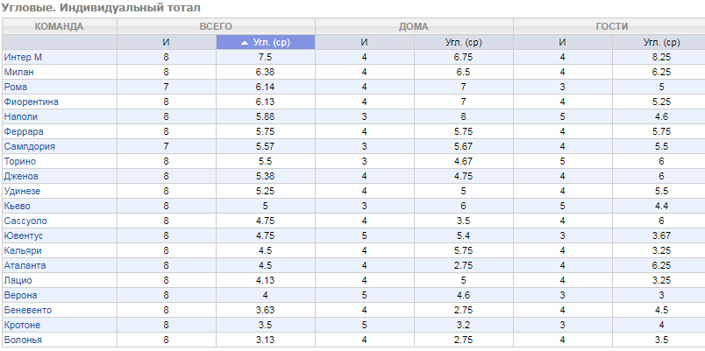705x351 pixels.
Task: Select the 4.67 home average for Торино
Action: [x=464, y=161]
